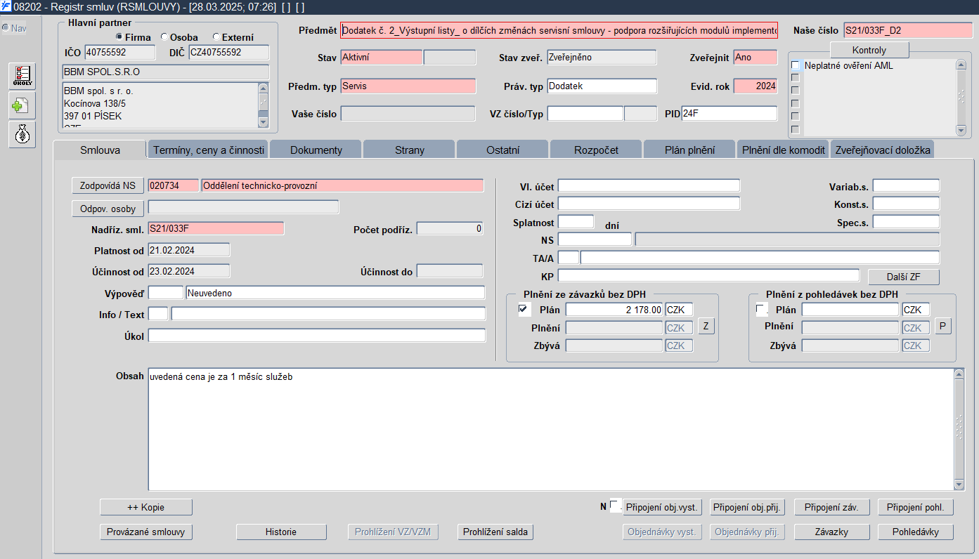Focus the Úkol input field

click(x=317, y=336)
